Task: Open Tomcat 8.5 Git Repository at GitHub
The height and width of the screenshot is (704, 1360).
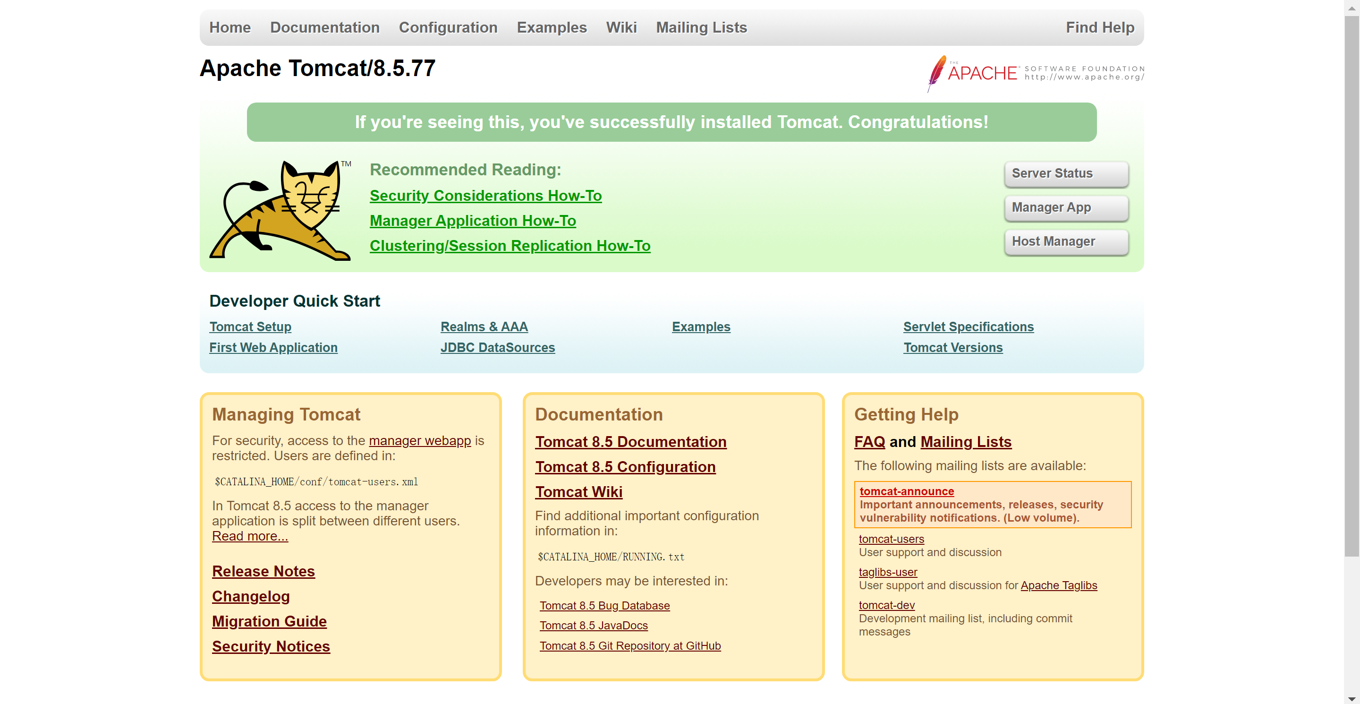Action: pos(630,645)
